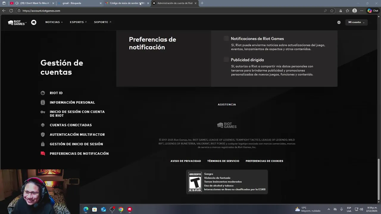Expand the Noticias dropdown menu
Viewport: 381px width, 214px height.
coord(54,22)
